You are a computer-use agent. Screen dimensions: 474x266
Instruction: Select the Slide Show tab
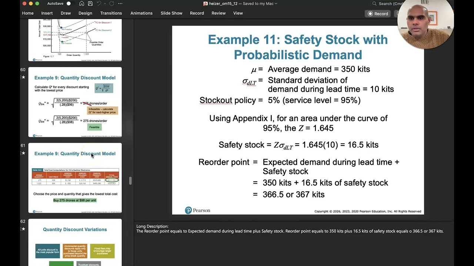coord(171,13)
